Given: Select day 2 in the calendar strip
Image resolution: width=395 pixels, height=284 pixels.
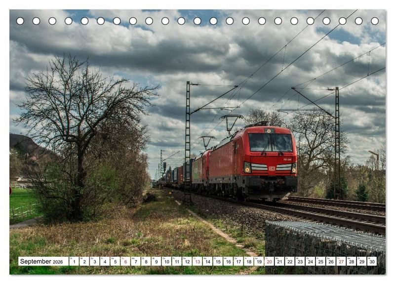Looking at the screenshot, I should [84, 261].
